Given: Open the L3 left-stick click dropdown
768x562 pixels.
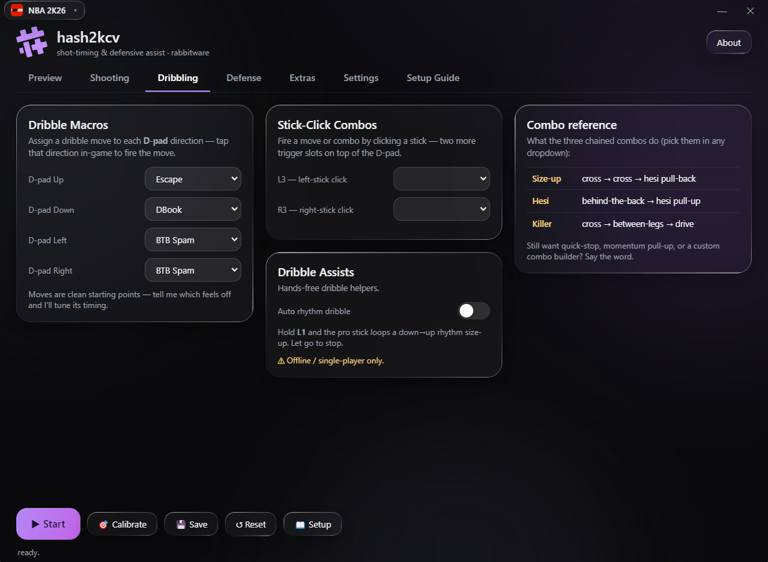Looking at the screenshot, I should pos(441,179).
